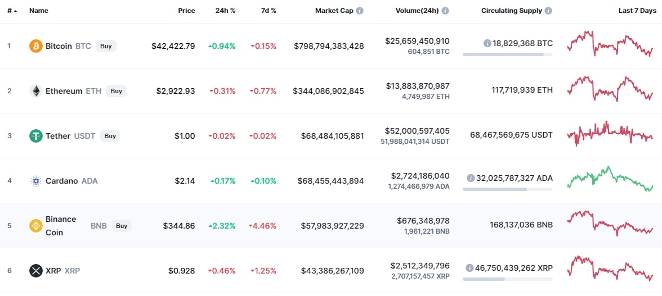This screenshot has width=662, height=296.
Task: Click Bitcoin circulating supply progress bar
Action: pyautogui.click(x=508, y=54)
